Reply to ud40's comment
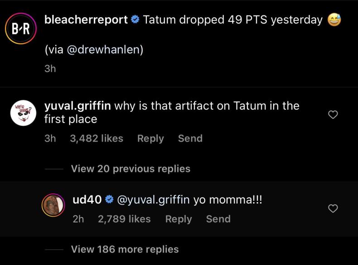 click(x=179, y=219)
